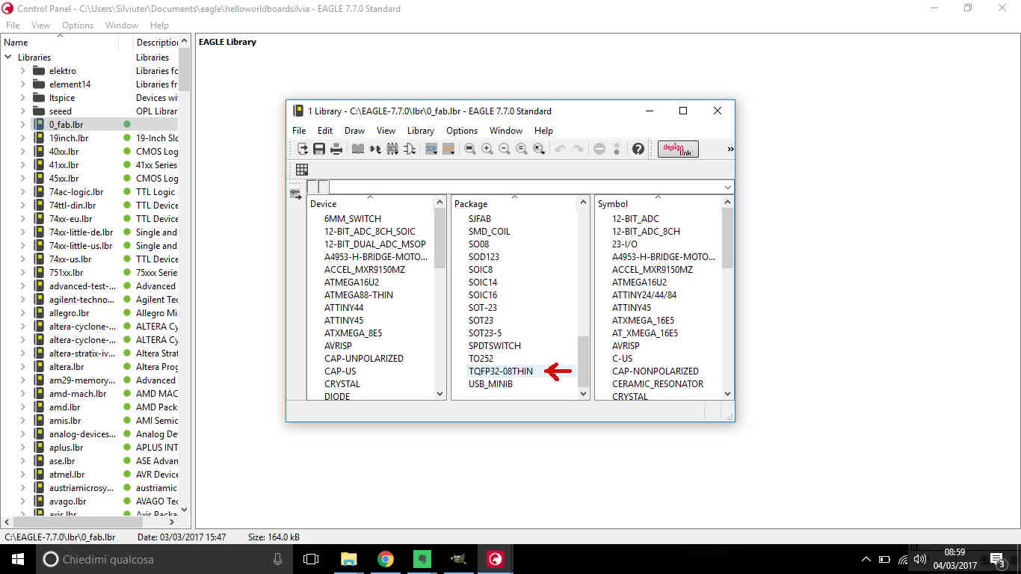The image size is (1021, 574).
Task: Click the Package chip icon in toolbar
Action: [392, 149]
